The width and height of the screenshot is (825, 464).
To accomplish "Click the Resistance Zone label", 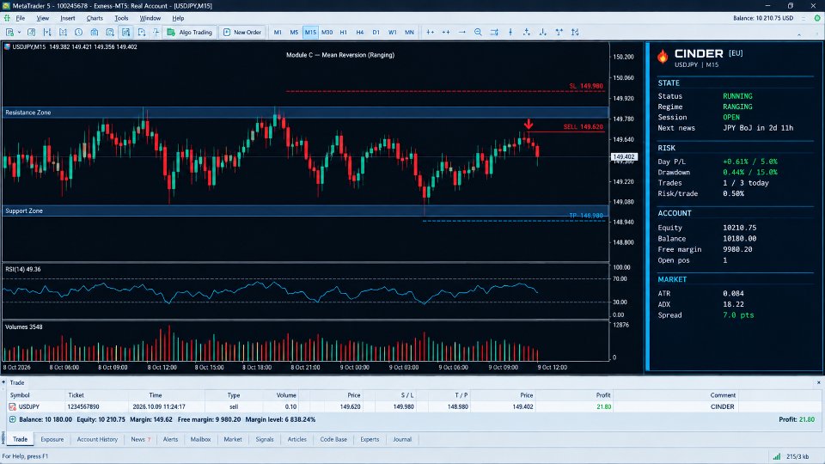I will pos(27,113).
